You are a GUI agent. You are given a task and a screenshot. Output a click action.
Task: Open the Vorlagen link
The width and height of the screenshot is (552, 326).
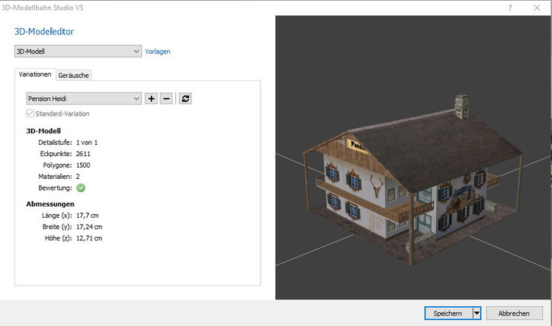point(158,52)
